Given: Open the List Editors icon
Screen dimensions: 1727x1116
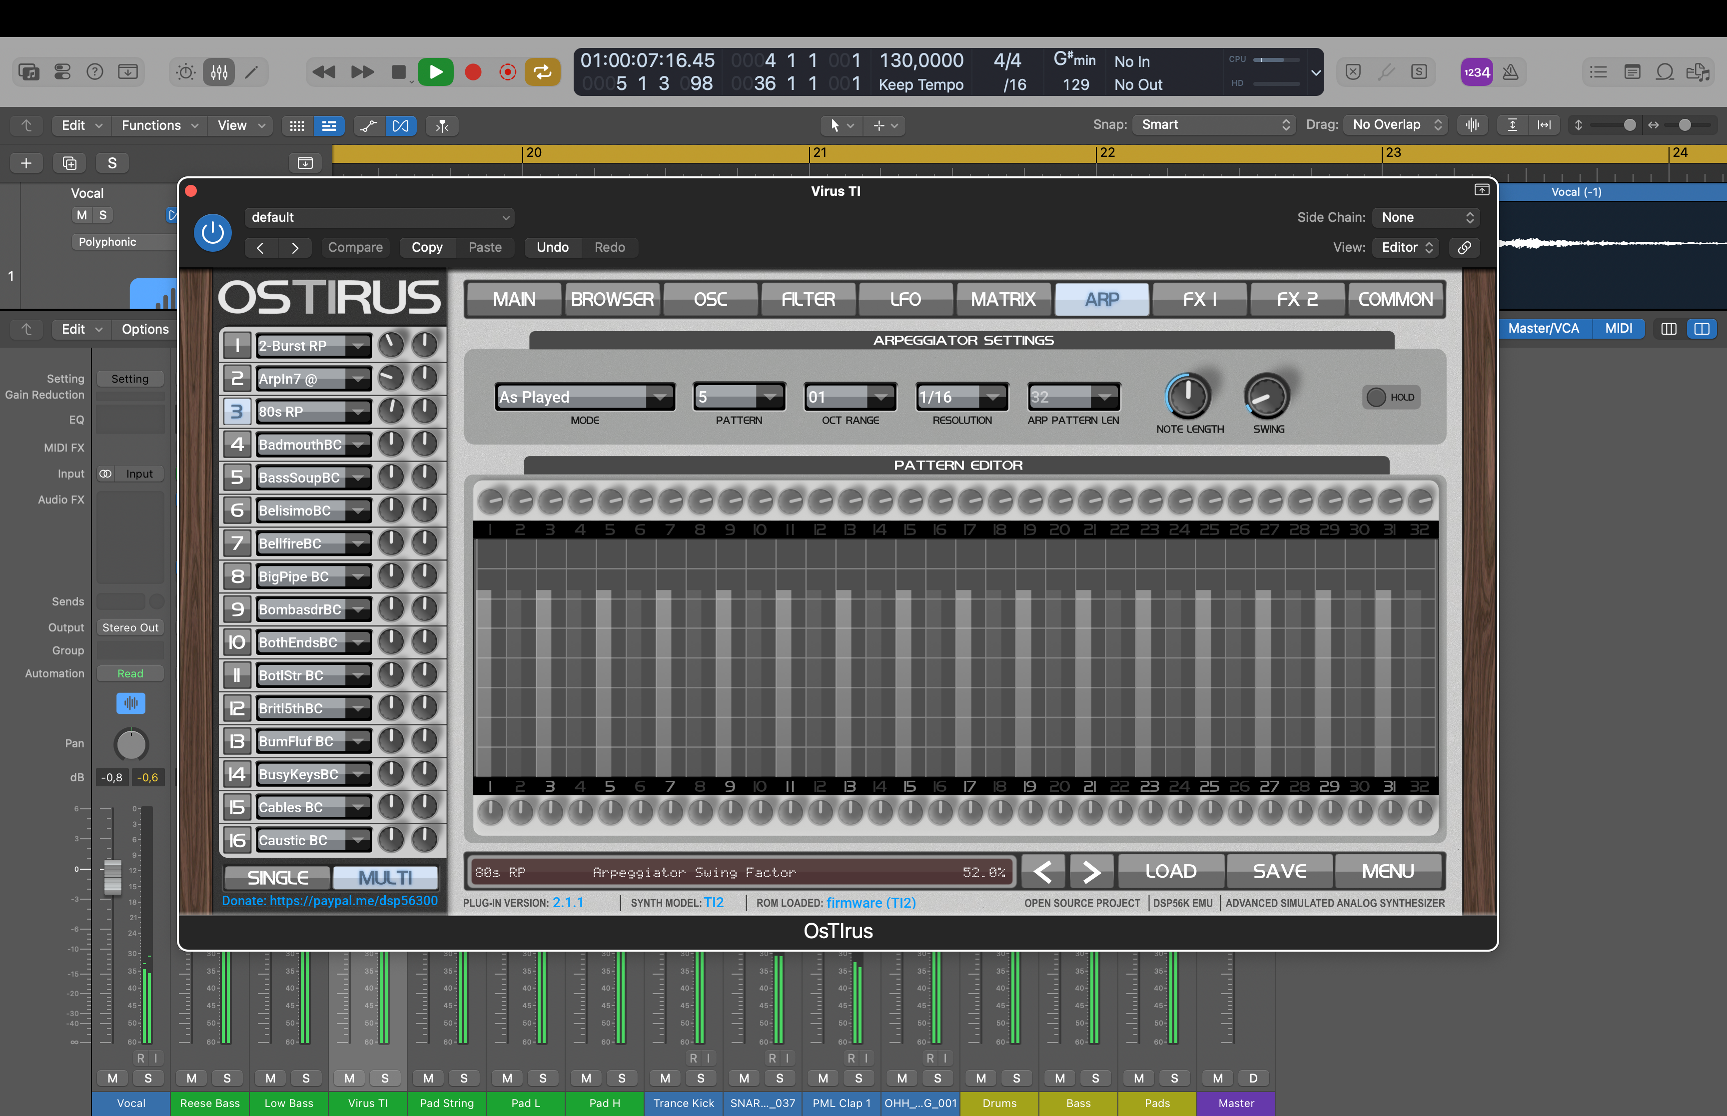Looking at the screenshot, I should 1598,72.
